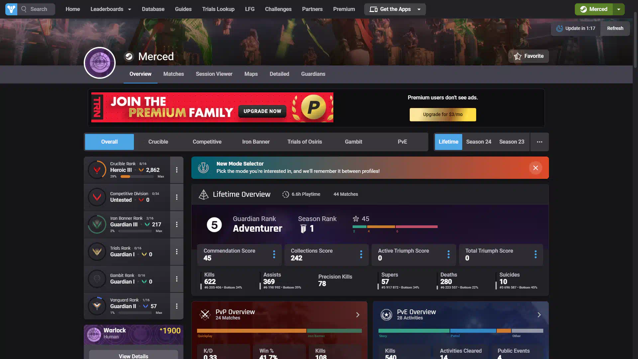This screenshot has height=359, width=638.
Task: Open Total Triumph Score options menu
Action: [536, 255]
